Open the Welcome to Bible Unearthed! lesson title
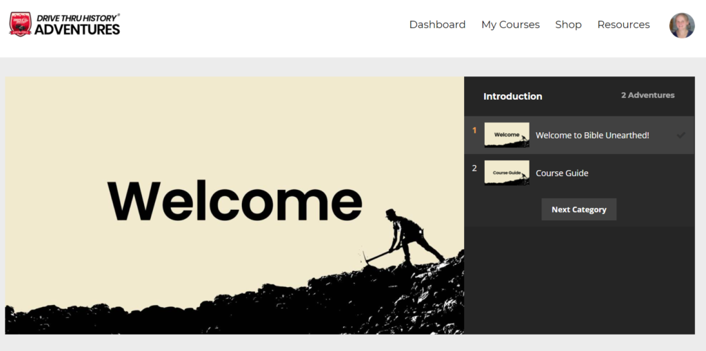The image size is (706, 351). click(592, 135)
